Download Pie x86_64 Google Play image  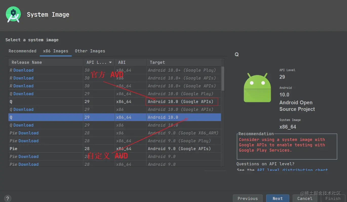pyautogui.click(x=28, y=141)
